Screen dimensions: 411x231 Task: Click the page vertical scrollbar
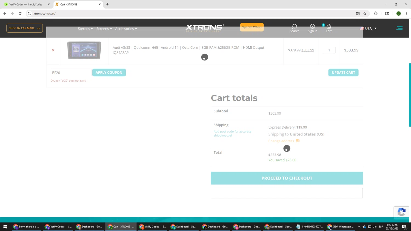coord(410,95)
